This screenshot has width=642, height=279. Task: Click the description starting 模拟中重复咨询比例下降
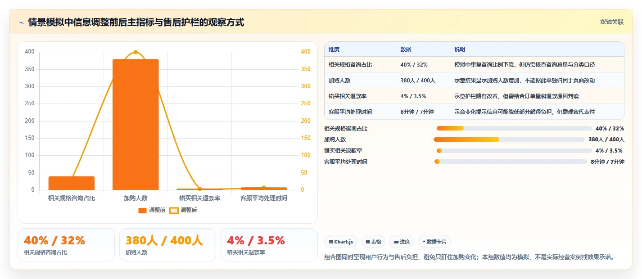pos(524,65)
